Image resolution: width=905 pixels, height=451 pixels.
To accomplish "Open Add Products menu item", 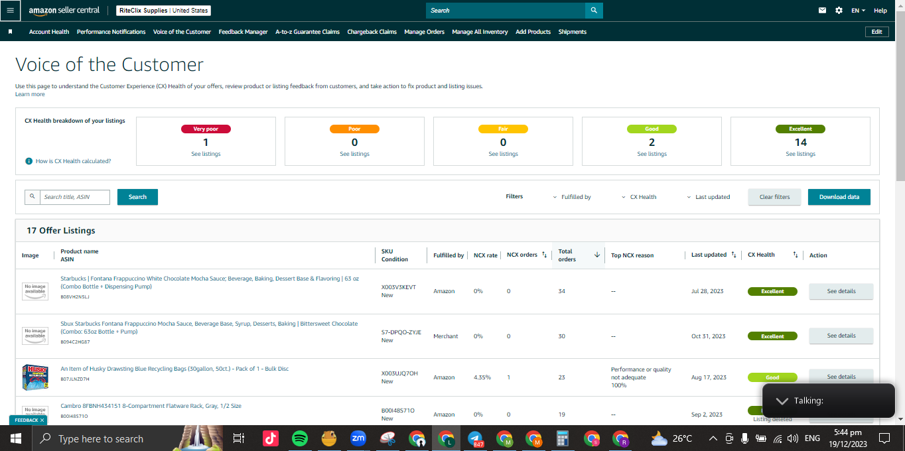I will pyautogui.click(x=533, y=32).
